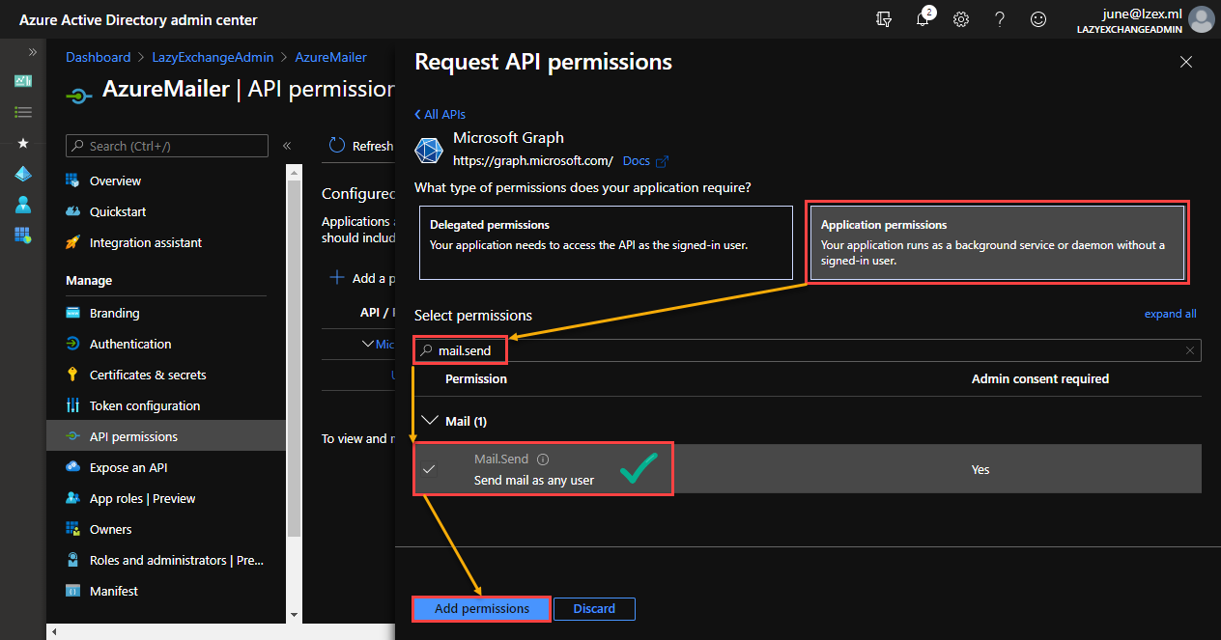
Task: Focus the menu Search (Ctrl+/) box
Action: pos(167,146)
